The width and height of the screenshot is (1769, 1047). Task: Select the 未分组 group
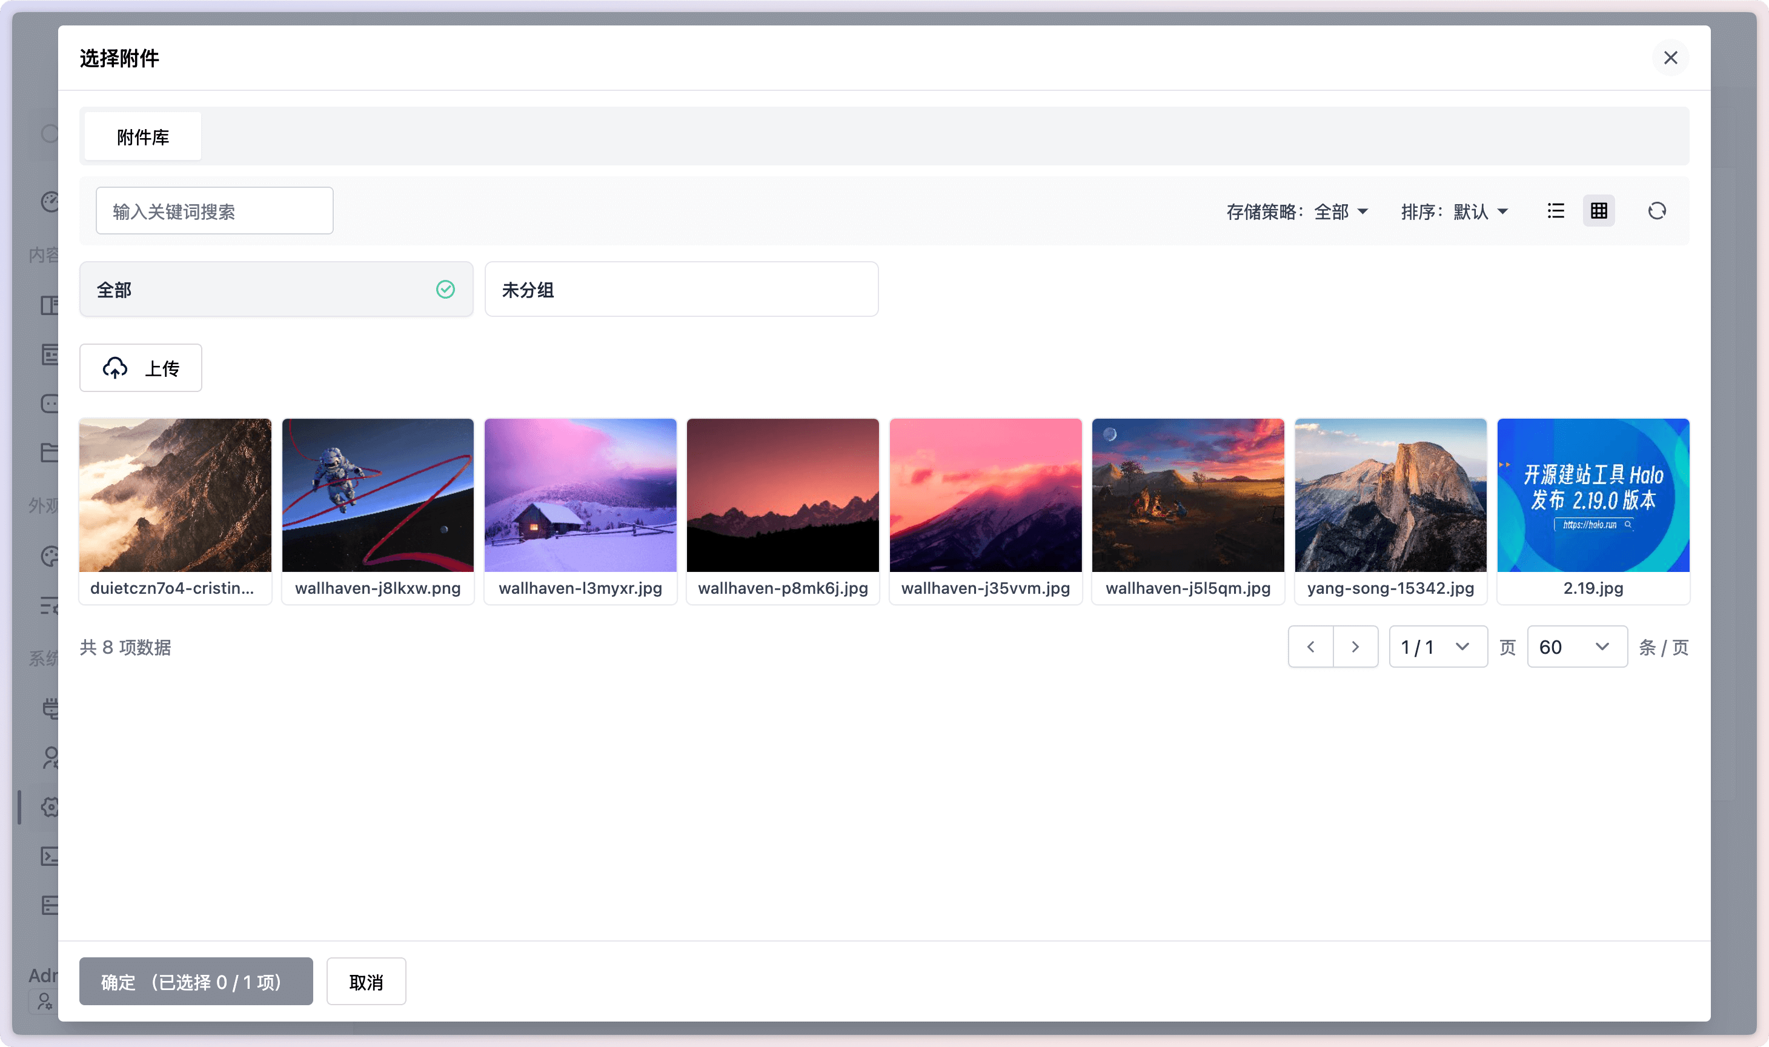tap(681, 289)
